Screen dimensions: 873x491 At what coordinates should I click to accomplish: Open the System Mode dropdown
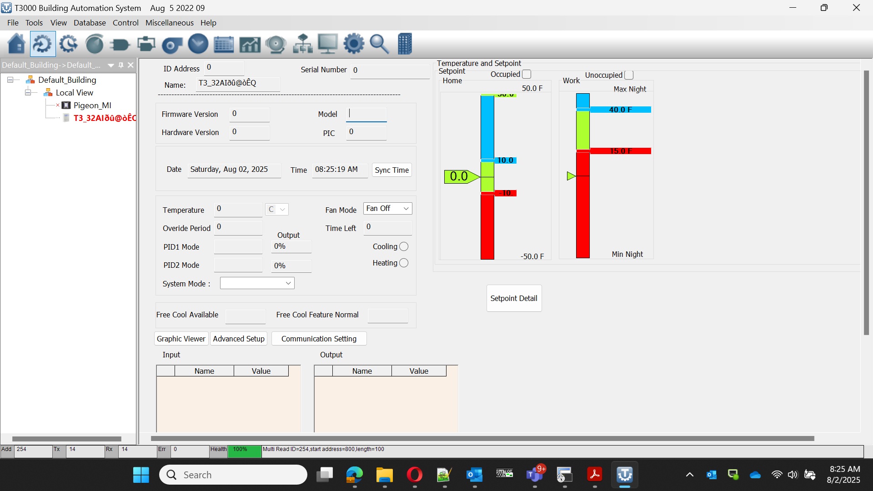coord(257,283)
